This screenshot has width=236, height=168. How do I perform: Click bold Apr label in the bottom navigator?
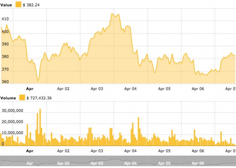tap(30, 163)
